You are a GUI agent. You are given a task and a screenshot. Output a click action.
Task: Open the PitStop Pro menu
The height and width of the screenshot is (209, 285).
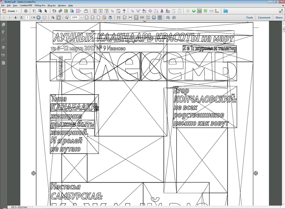pyautogui.click(x=40, y=5)
